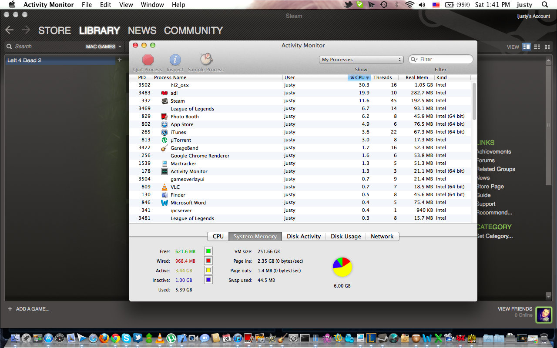This screenshot has width=557, height=348.
Task: Click the blue Inactive memory swatch
Action: 208,280
